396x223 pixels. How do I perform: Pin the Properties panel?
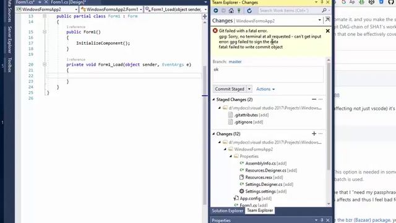coord(322,221)
